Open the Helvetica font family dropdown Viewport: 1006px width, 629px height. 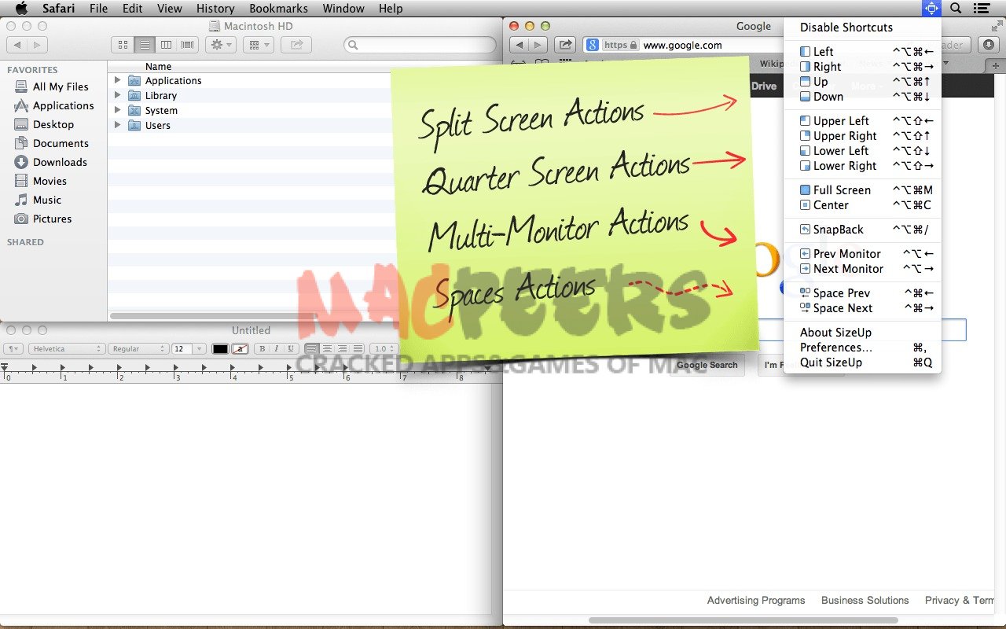tap(65, 349)
